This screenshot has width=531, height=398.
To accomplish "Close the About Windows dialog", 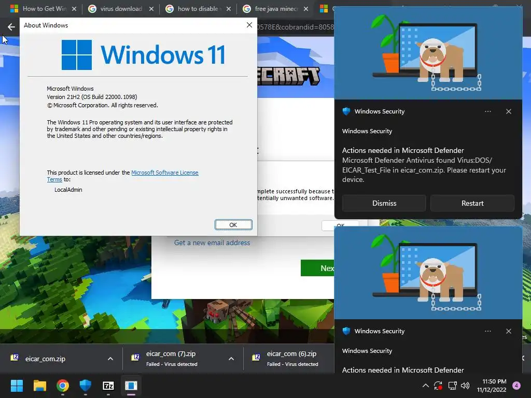I will click(249, 25).
